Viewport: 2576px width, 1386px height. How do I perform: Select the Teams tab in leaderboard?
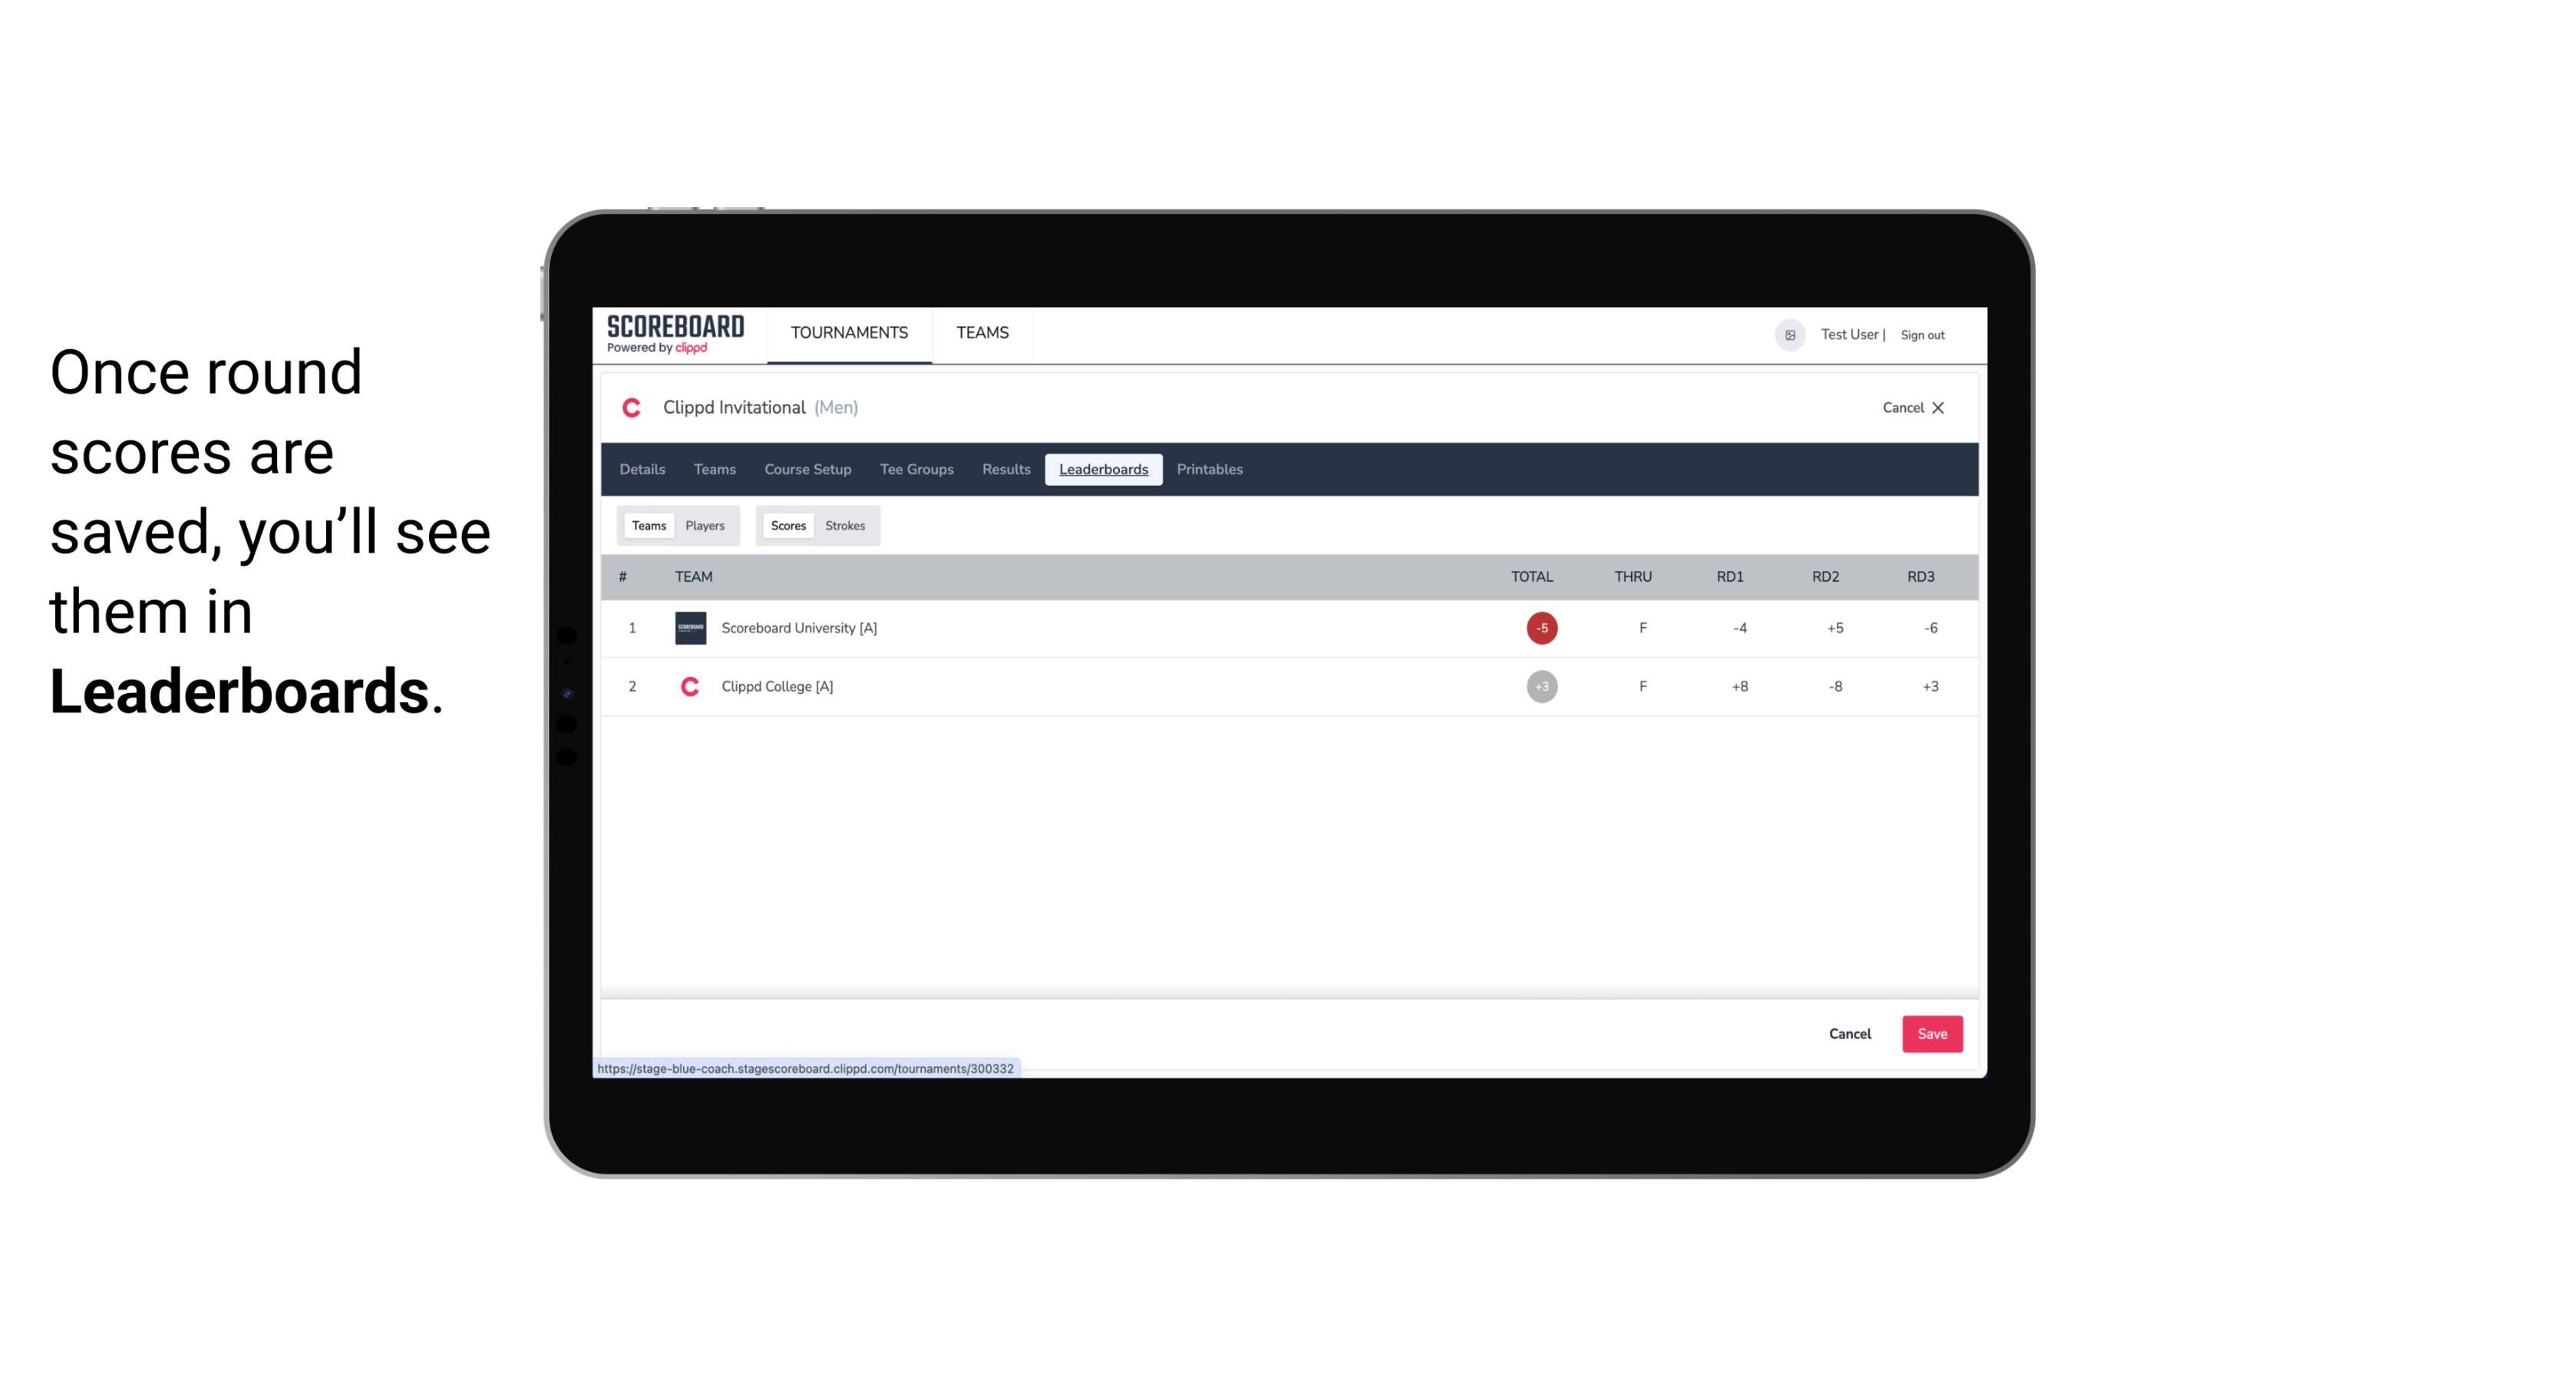pos(647,526)
